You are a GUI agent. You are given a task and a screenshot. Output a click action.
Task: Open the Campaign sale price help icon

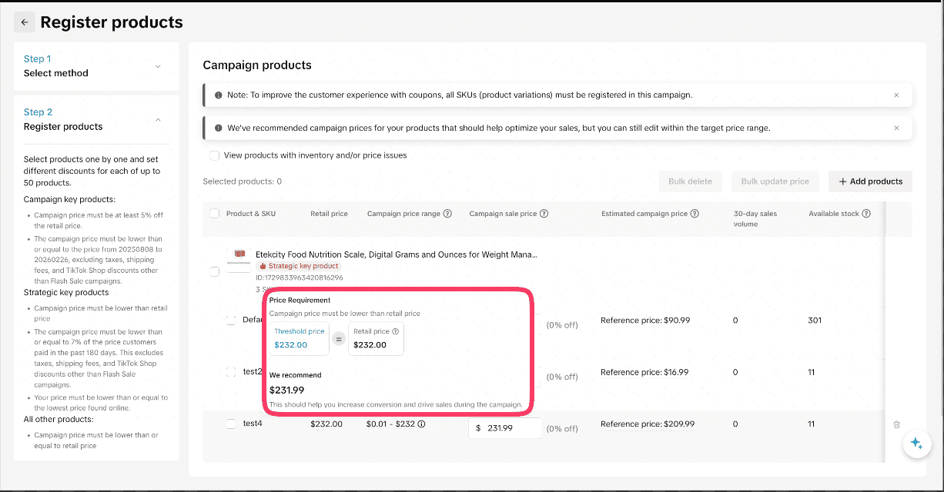[544, 214]
